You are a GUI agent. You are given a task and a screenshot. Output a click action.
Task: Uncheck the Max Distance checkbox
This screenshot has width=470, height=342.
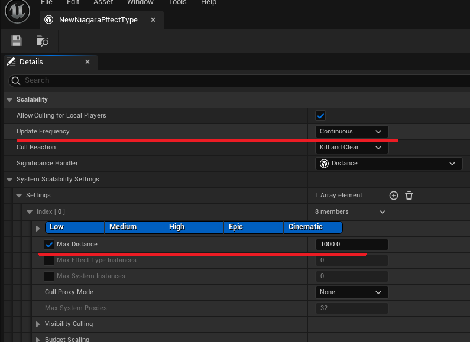49,245
